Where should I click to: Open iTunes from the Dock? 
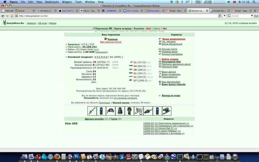[102, 156]
